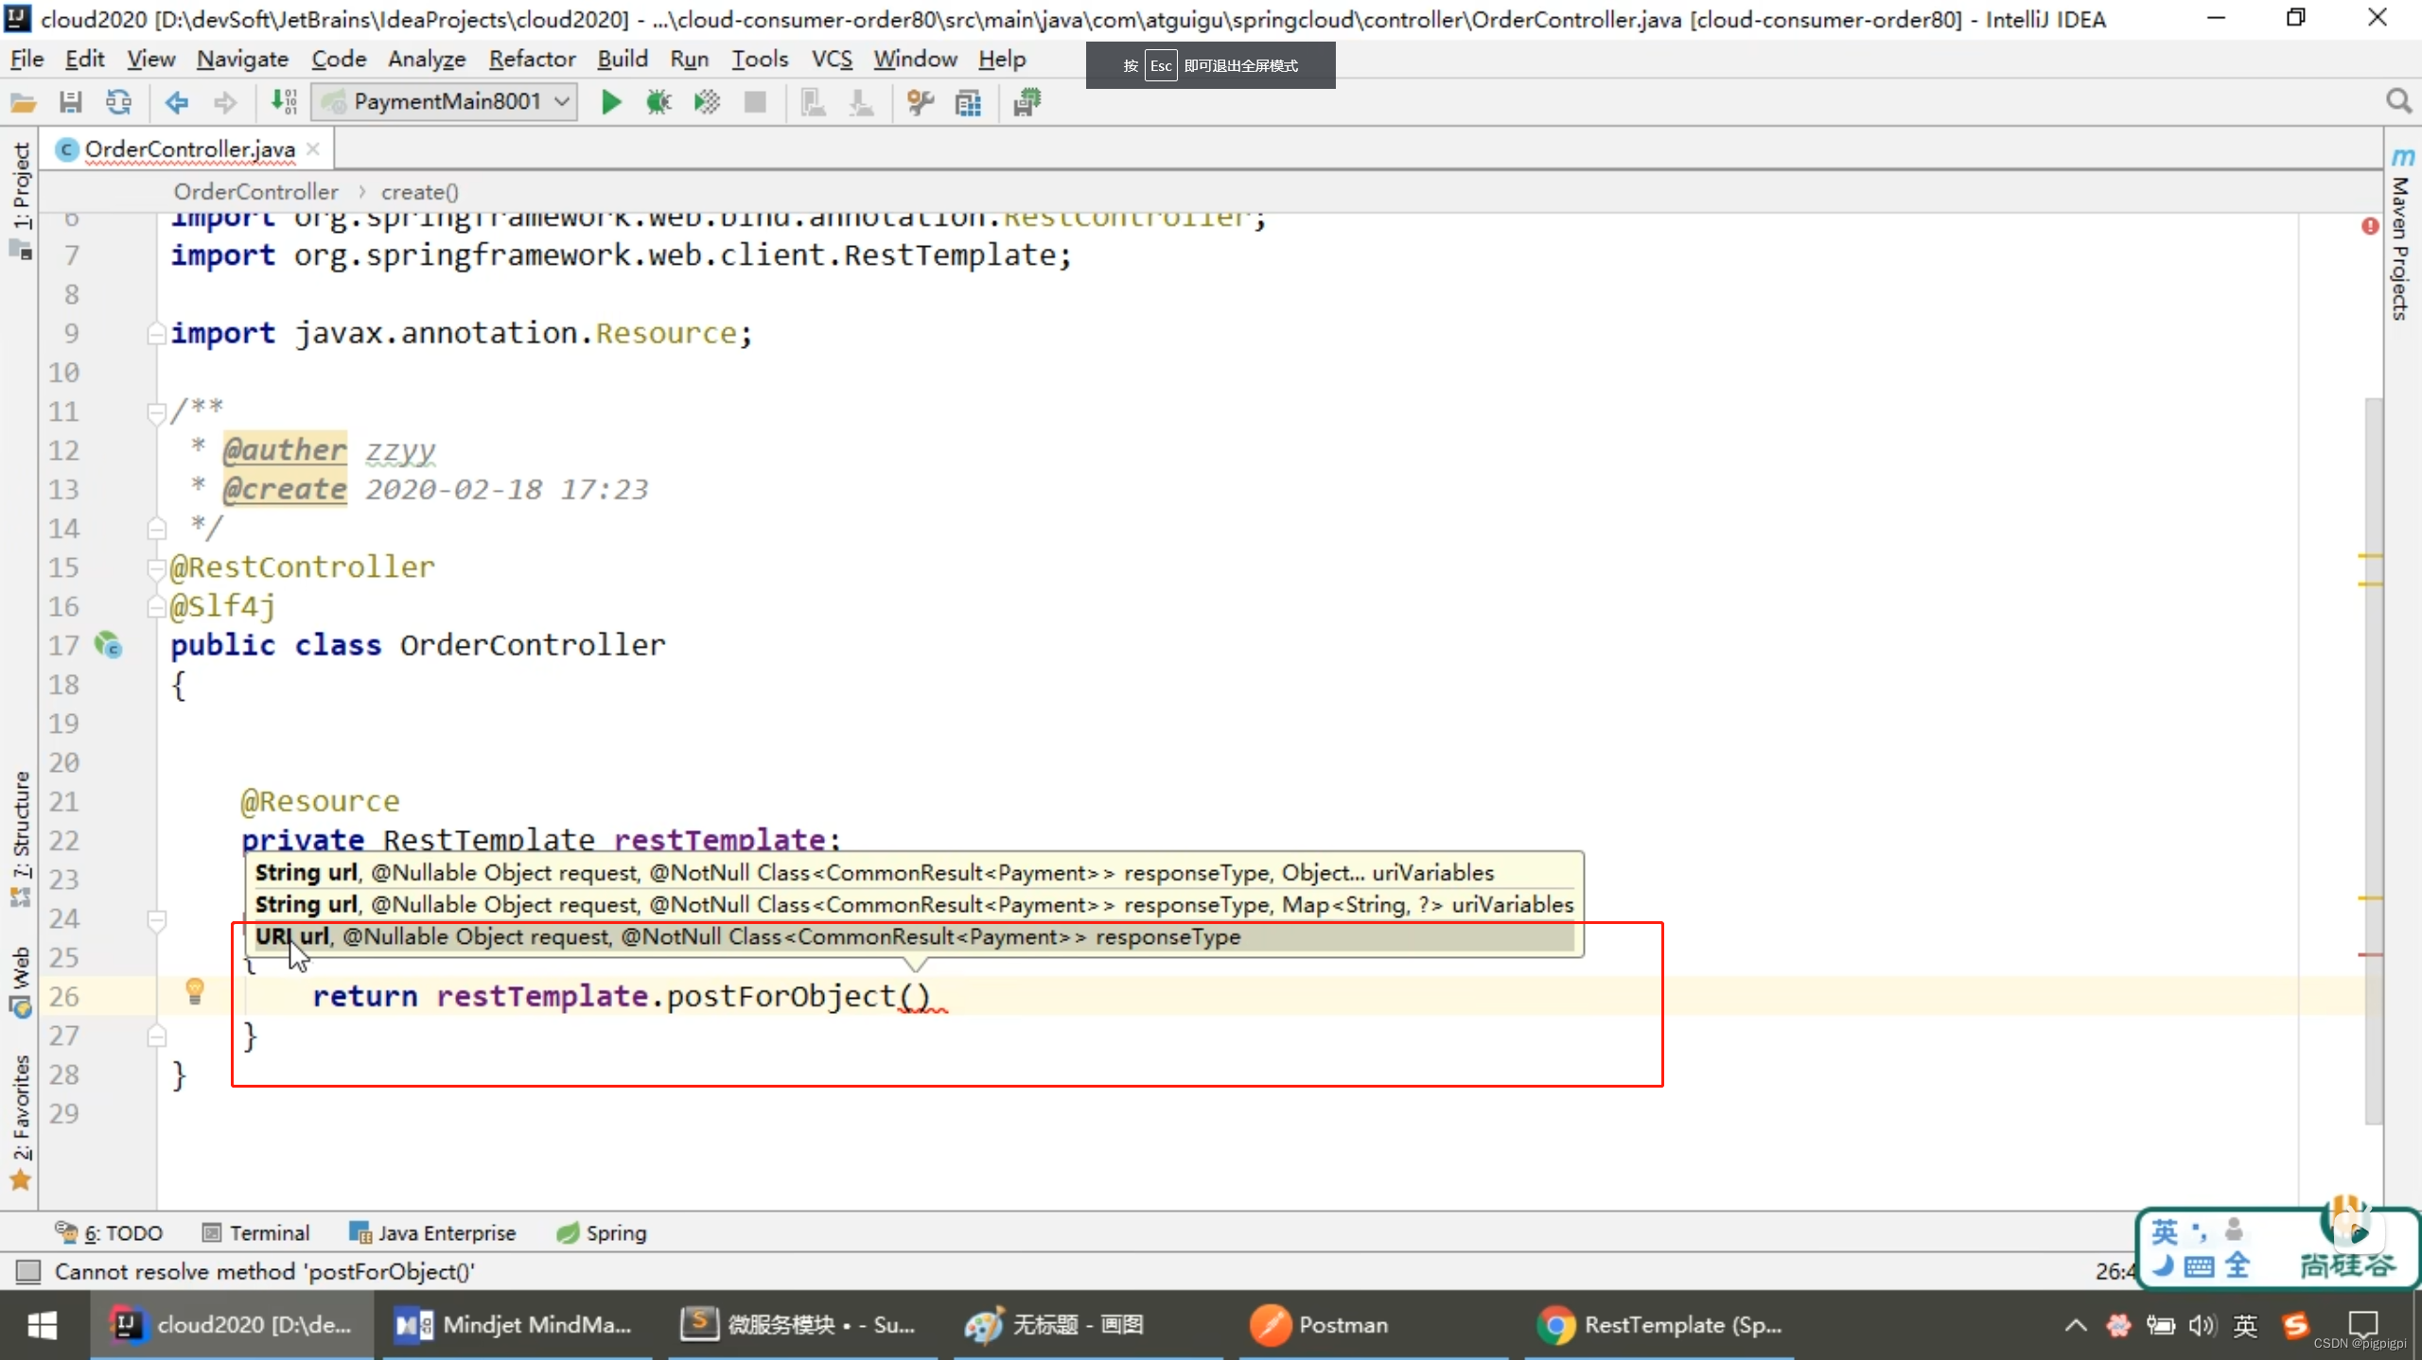Switch to Mindjet MindManager in taskbar
The width and height of the screenshot is (2422, 1360).
[x=516, y=1325]
